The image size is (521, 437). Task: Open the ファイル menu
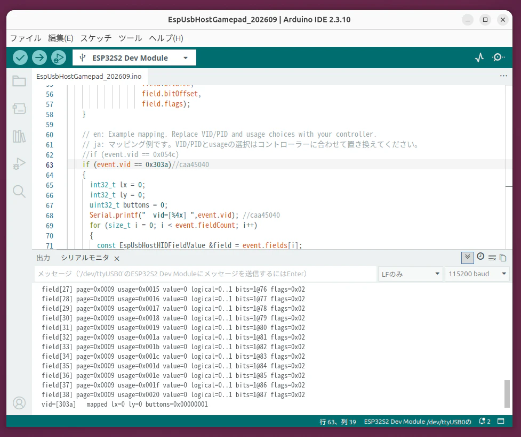coord(26,38)
